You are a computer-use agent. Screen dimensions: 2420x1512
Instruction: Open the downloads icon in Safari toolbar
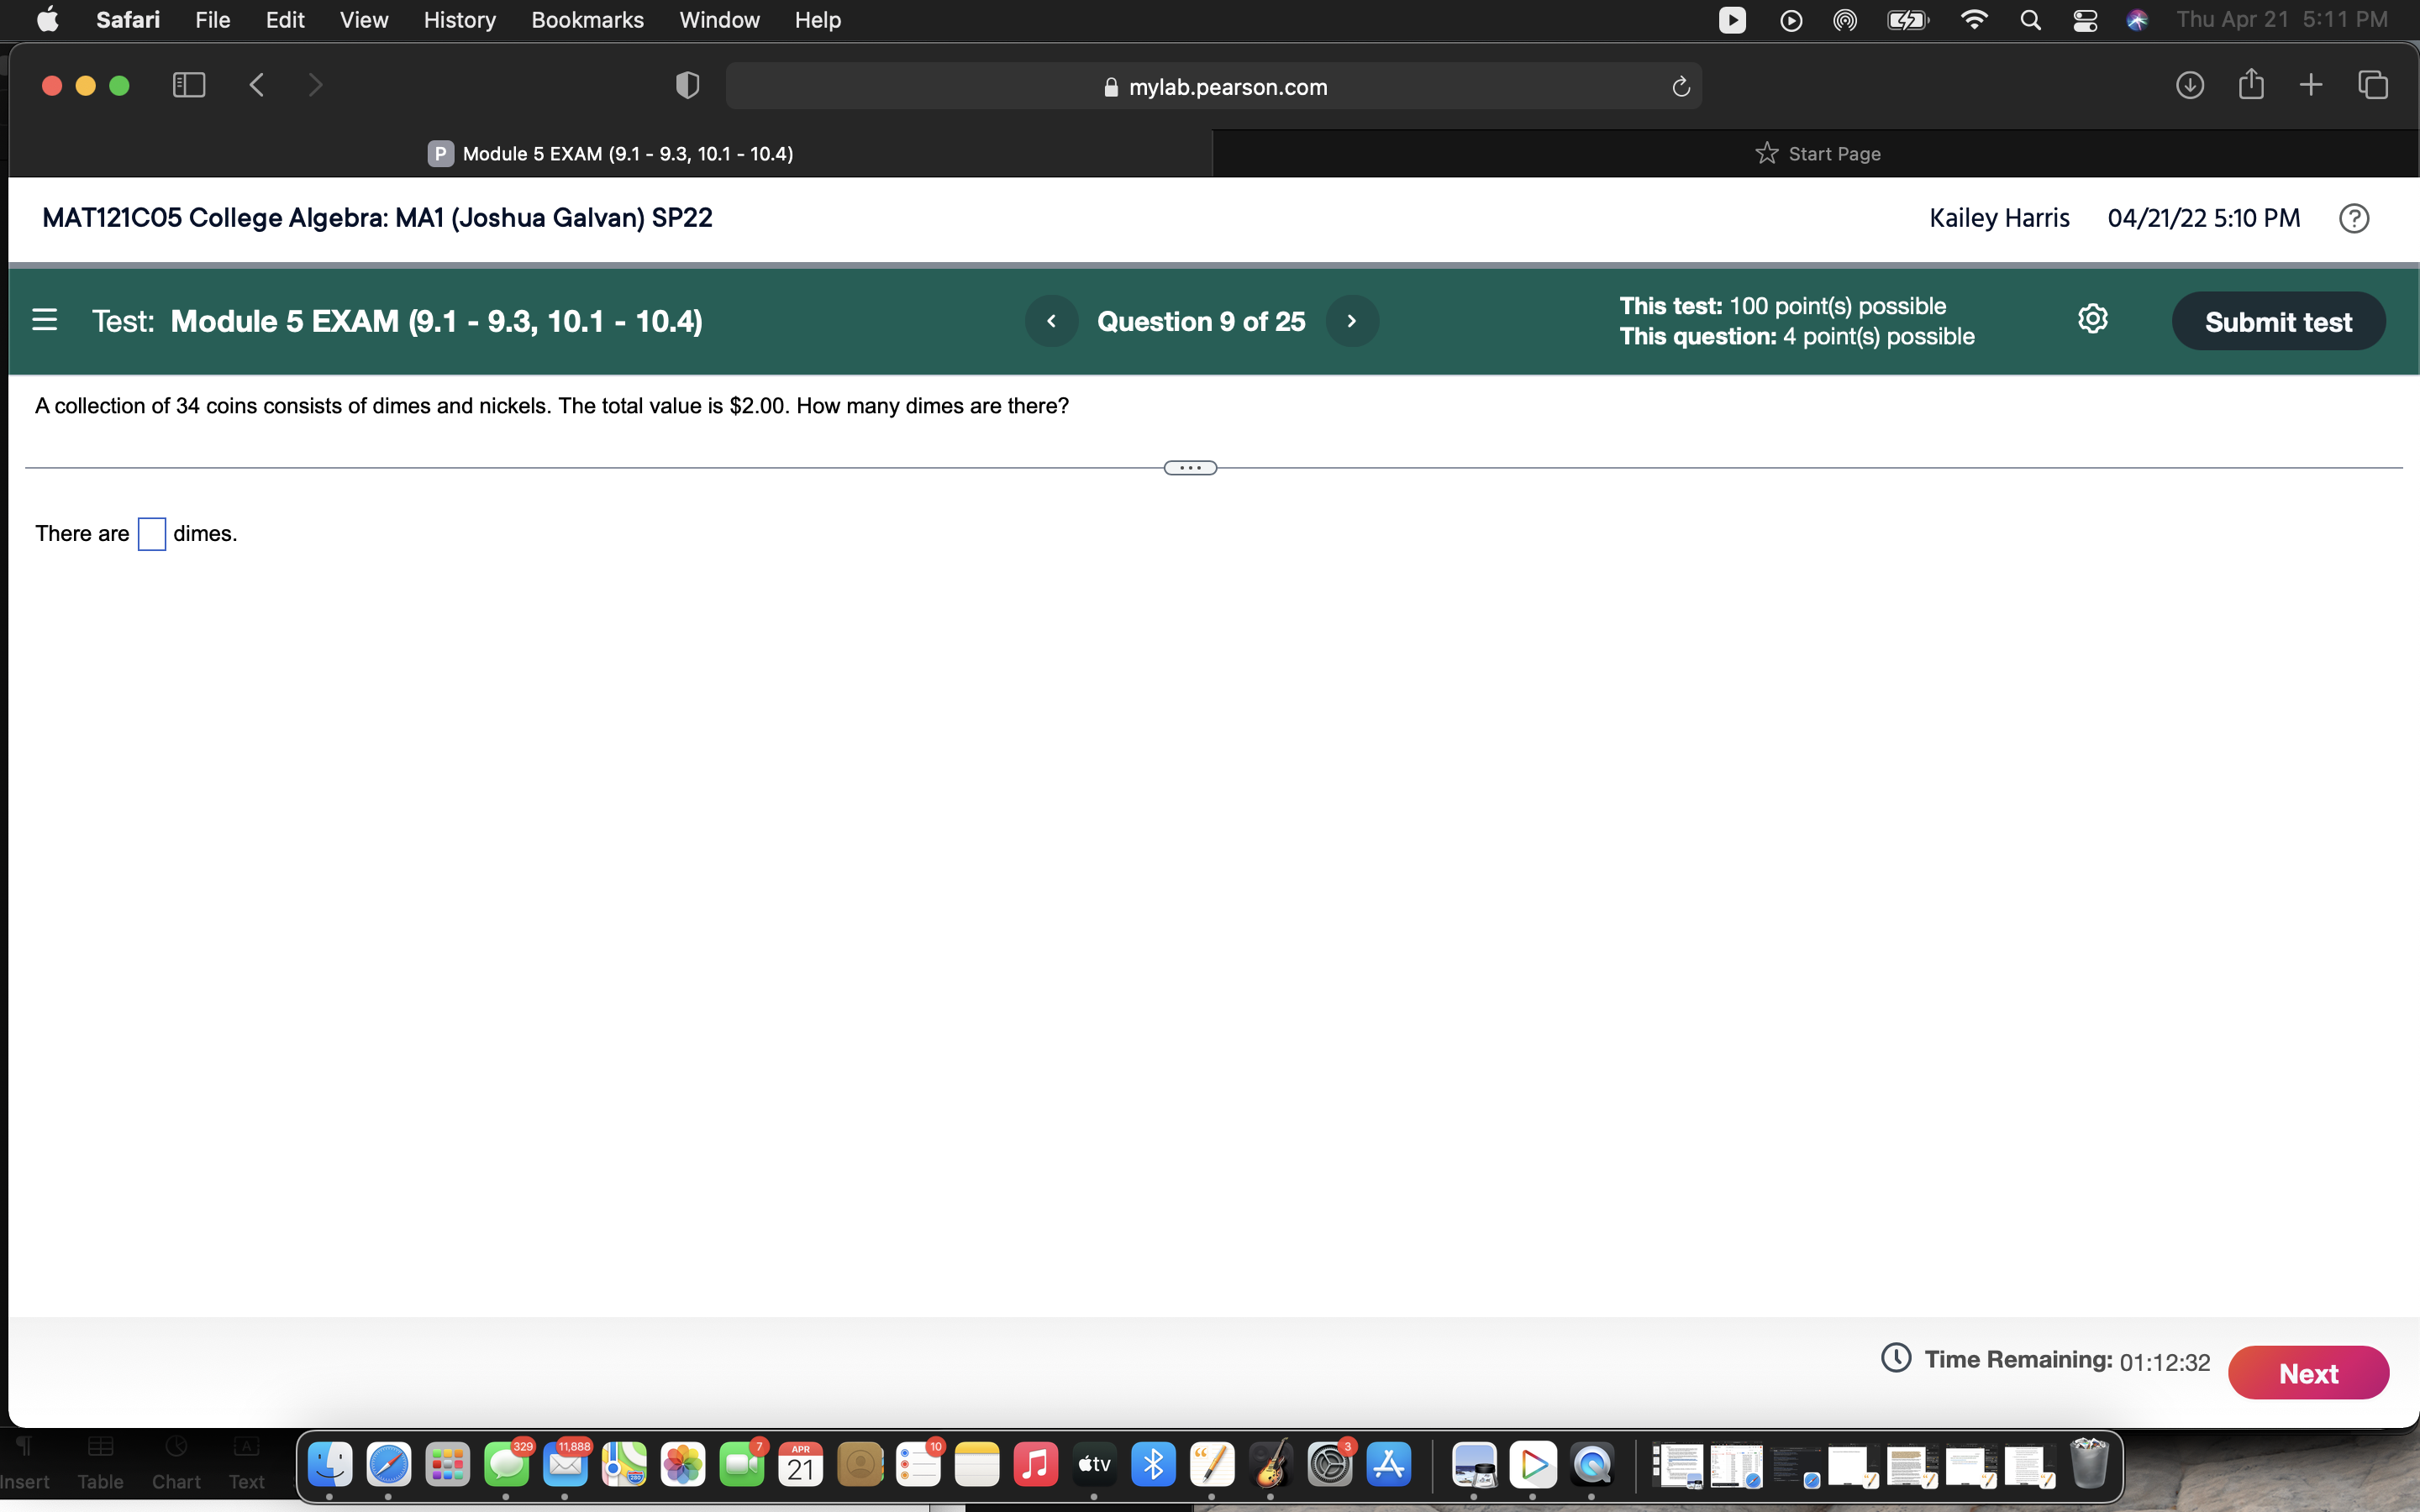[x=2191, y=85]
